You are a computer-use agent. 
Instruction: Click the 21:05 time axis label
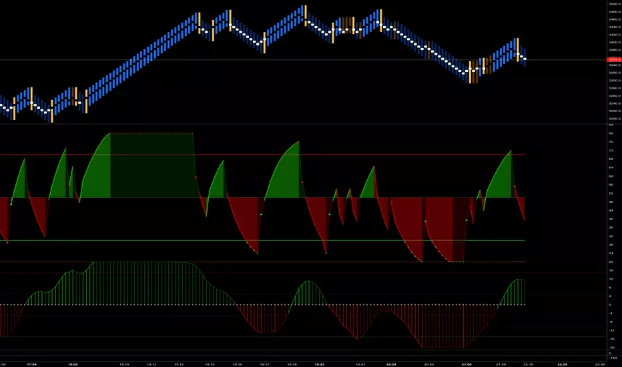pyautogui.click(x=467, y=364)
